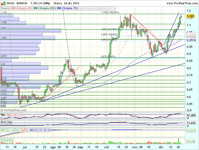The height and width of the screenshot is (150, 199).
Task: Toggle the MM (Simple 70) moving average label
Action: click(x=67, y=8)
